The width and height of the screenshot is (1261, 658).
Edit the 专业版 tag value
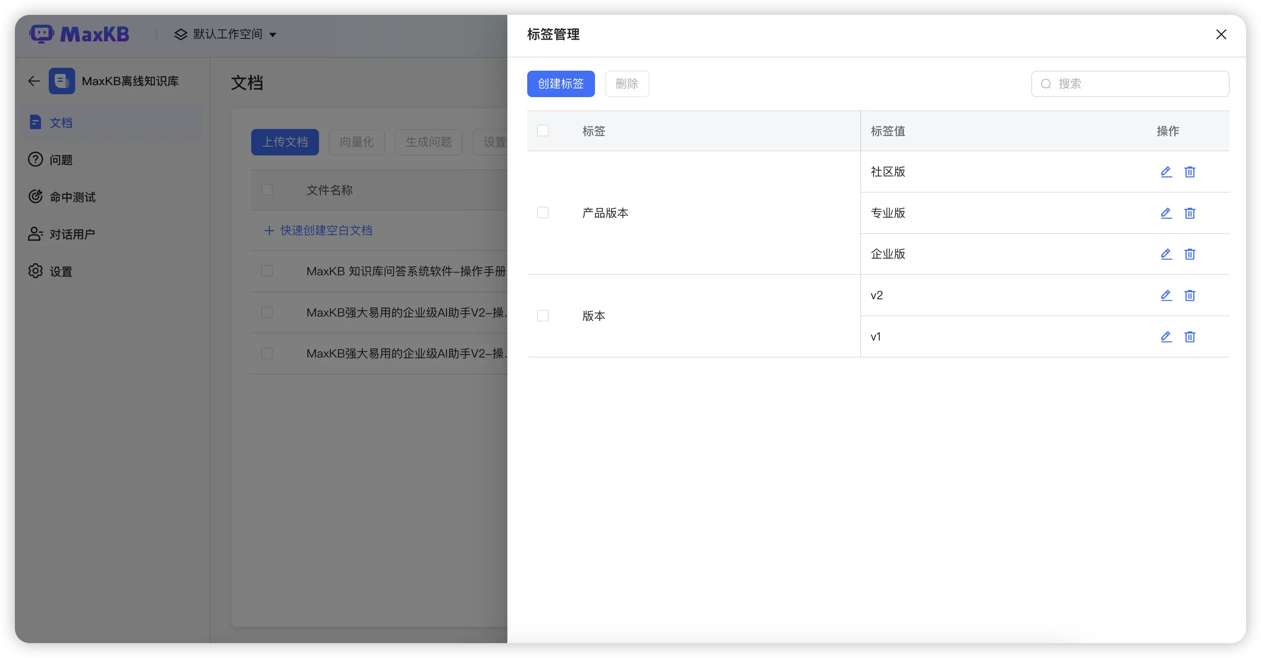1166,213
